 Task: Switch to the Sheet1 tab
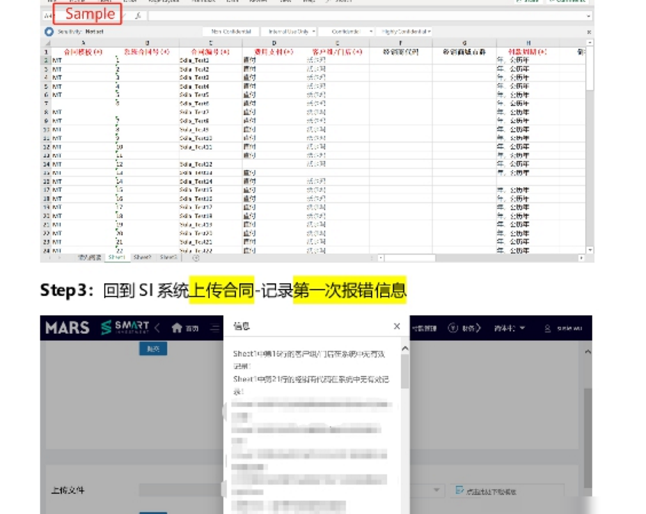click(x=117, y=257)
